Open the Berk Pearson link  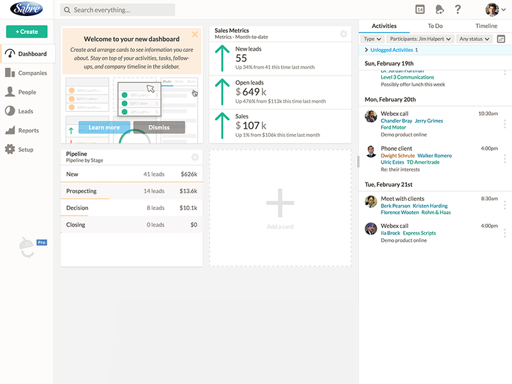(396, 206)
